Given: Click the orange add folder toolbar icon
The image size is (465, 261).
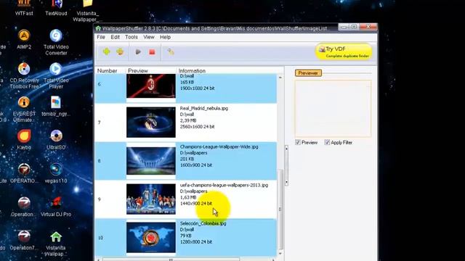Looking at the screenshot, I should tap(120, 51).
